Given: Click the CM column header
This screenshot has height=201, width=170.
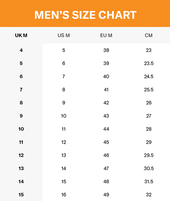Looking at the screenshot, I should point(148,36).
